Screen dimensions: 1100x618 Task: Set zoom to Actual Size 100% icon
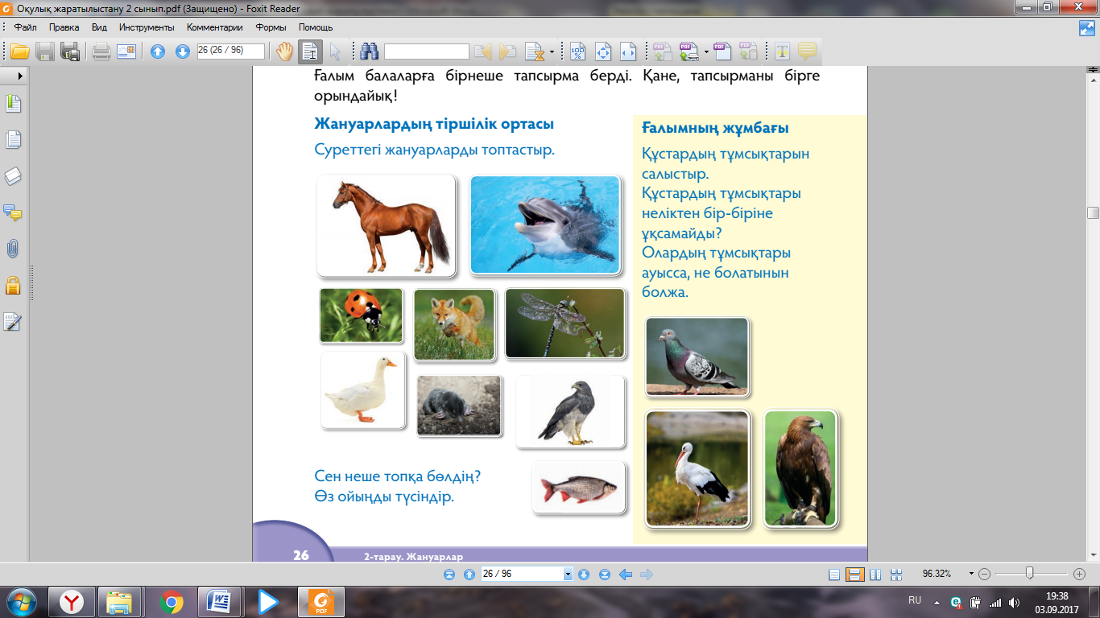tap(578, 51)
